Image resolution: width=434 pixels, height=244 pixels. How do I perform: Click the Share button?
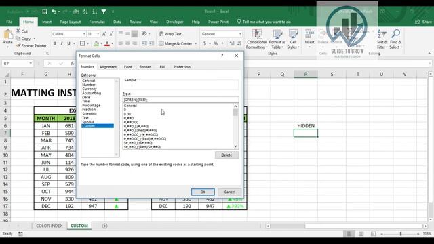pyautogui.click(x=423, y=22)
